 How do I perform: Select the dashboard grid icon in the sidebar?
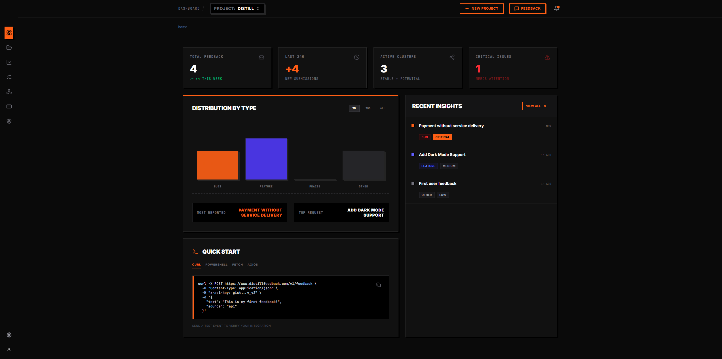[9, 33]
